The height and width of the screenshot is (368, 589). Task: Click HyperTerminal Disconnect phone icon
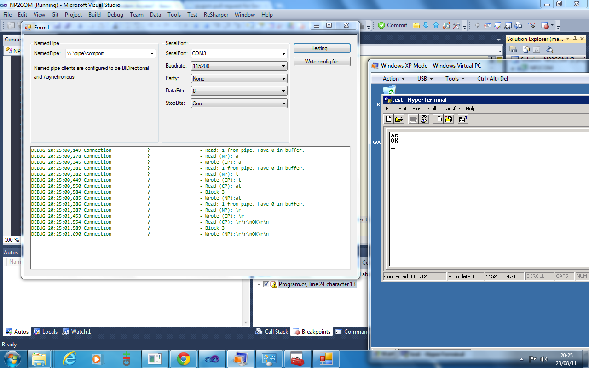point(424,119)
